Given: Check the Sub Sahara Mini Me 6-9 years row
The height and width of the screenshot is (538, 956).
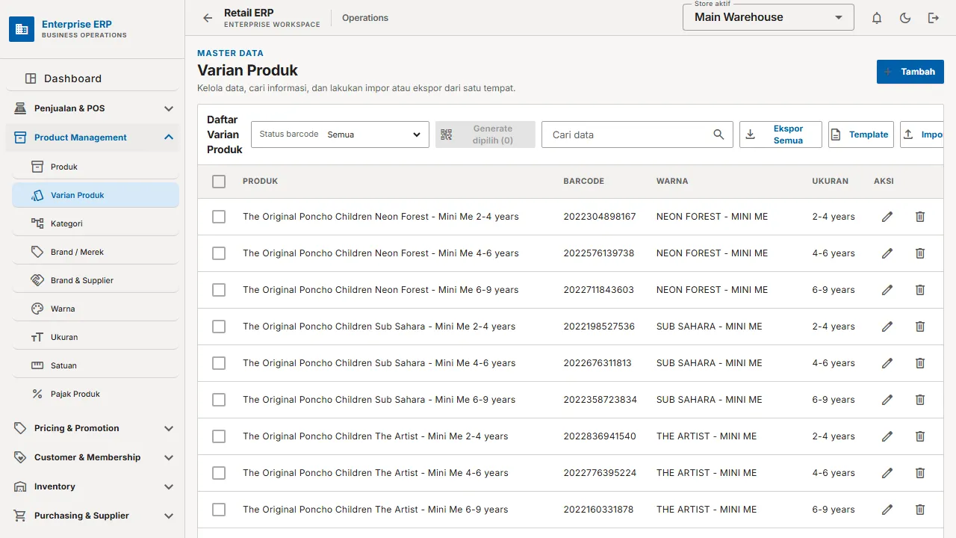Looking at the screenshot, I should tap(219, 400).
